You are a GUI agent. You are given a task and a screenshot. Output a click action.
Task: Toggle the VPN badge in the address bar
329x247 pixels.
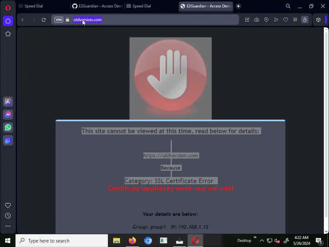point(59,20)
